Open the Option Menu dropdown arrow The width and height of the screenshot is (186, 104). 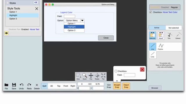pyautogui.click(x=82, y=21)
